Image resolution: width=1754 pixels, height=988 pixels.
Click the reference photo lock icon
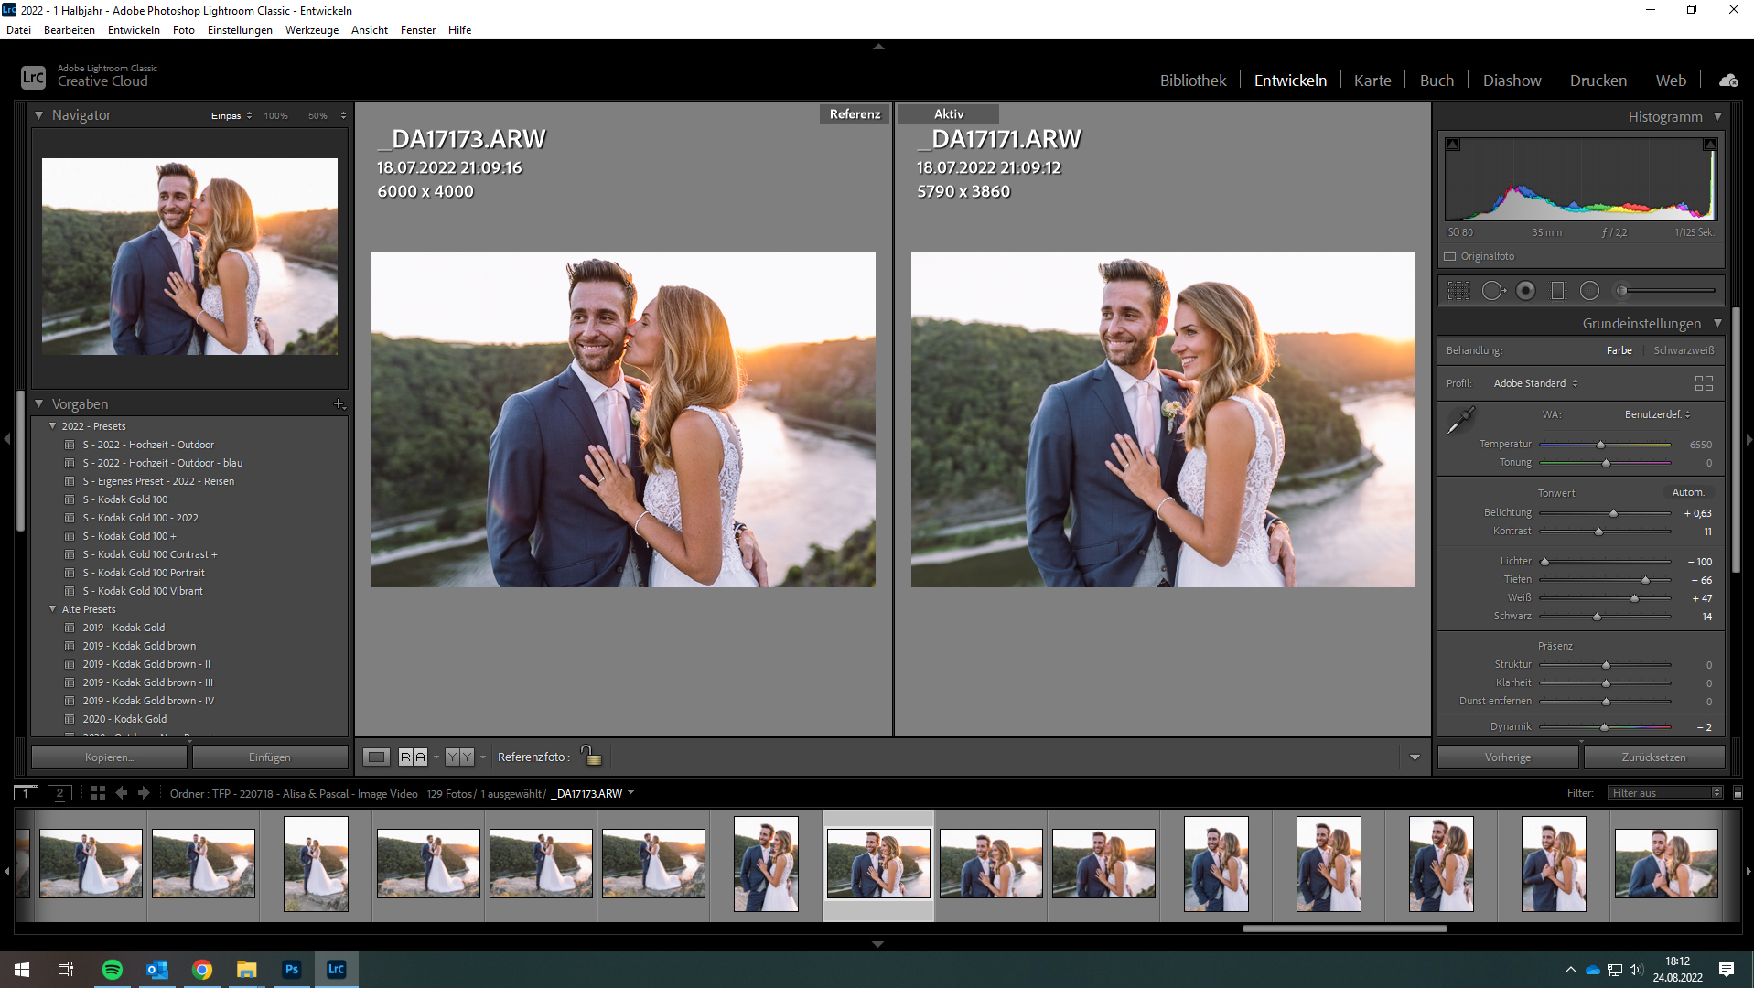point(591,756)
